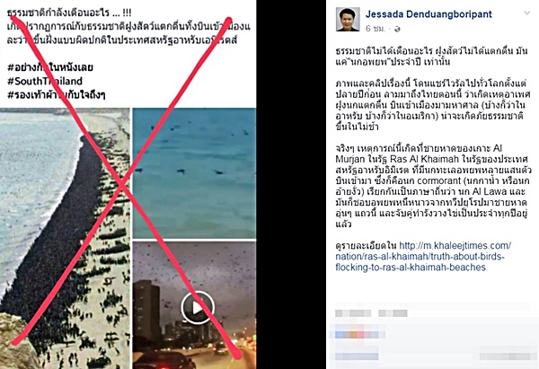Image resolution: width=539 pixels, height=369 pixels.
Task: Open the beach flock photo thumbnail
Action: coord(65,239)
